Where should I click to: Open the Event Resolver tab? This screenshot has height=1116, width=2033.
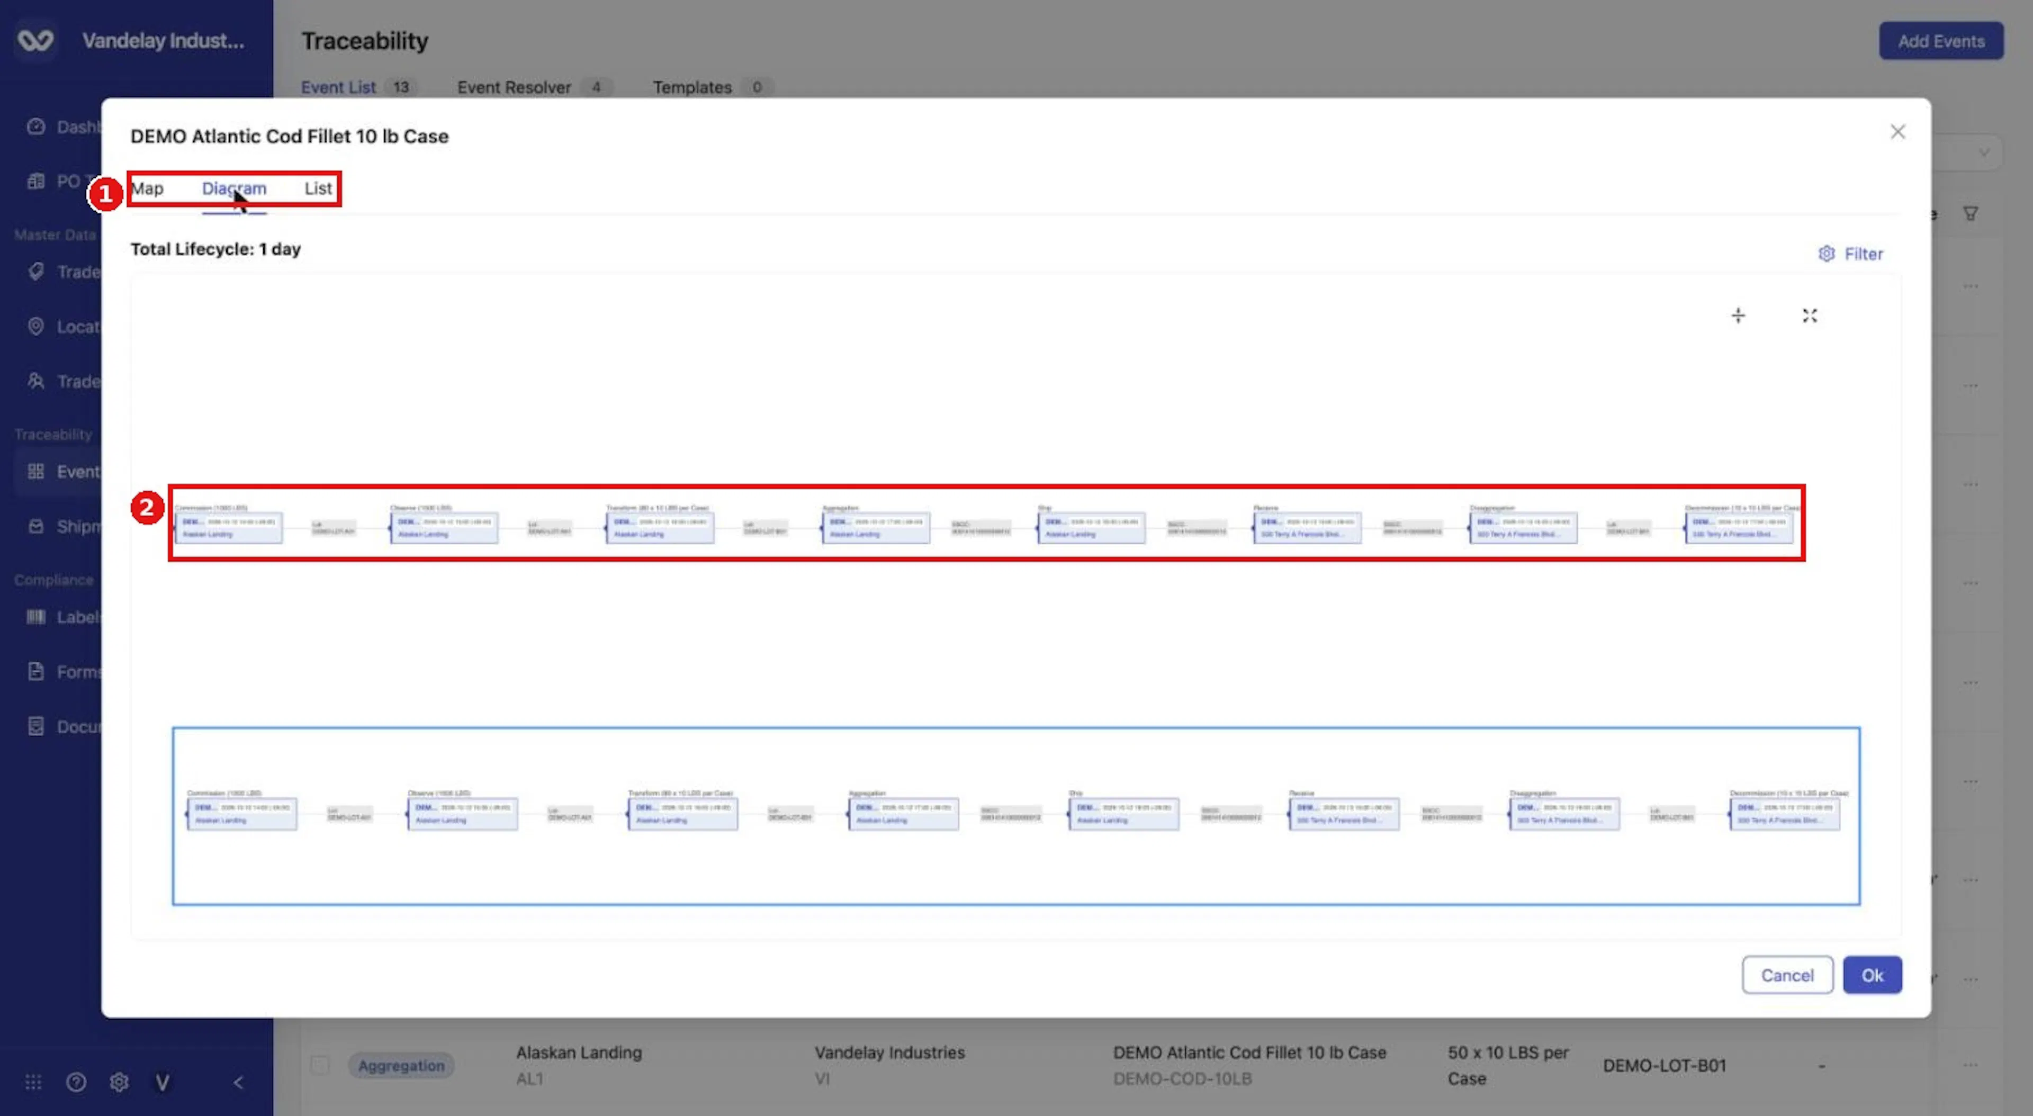tap(514, 87)
